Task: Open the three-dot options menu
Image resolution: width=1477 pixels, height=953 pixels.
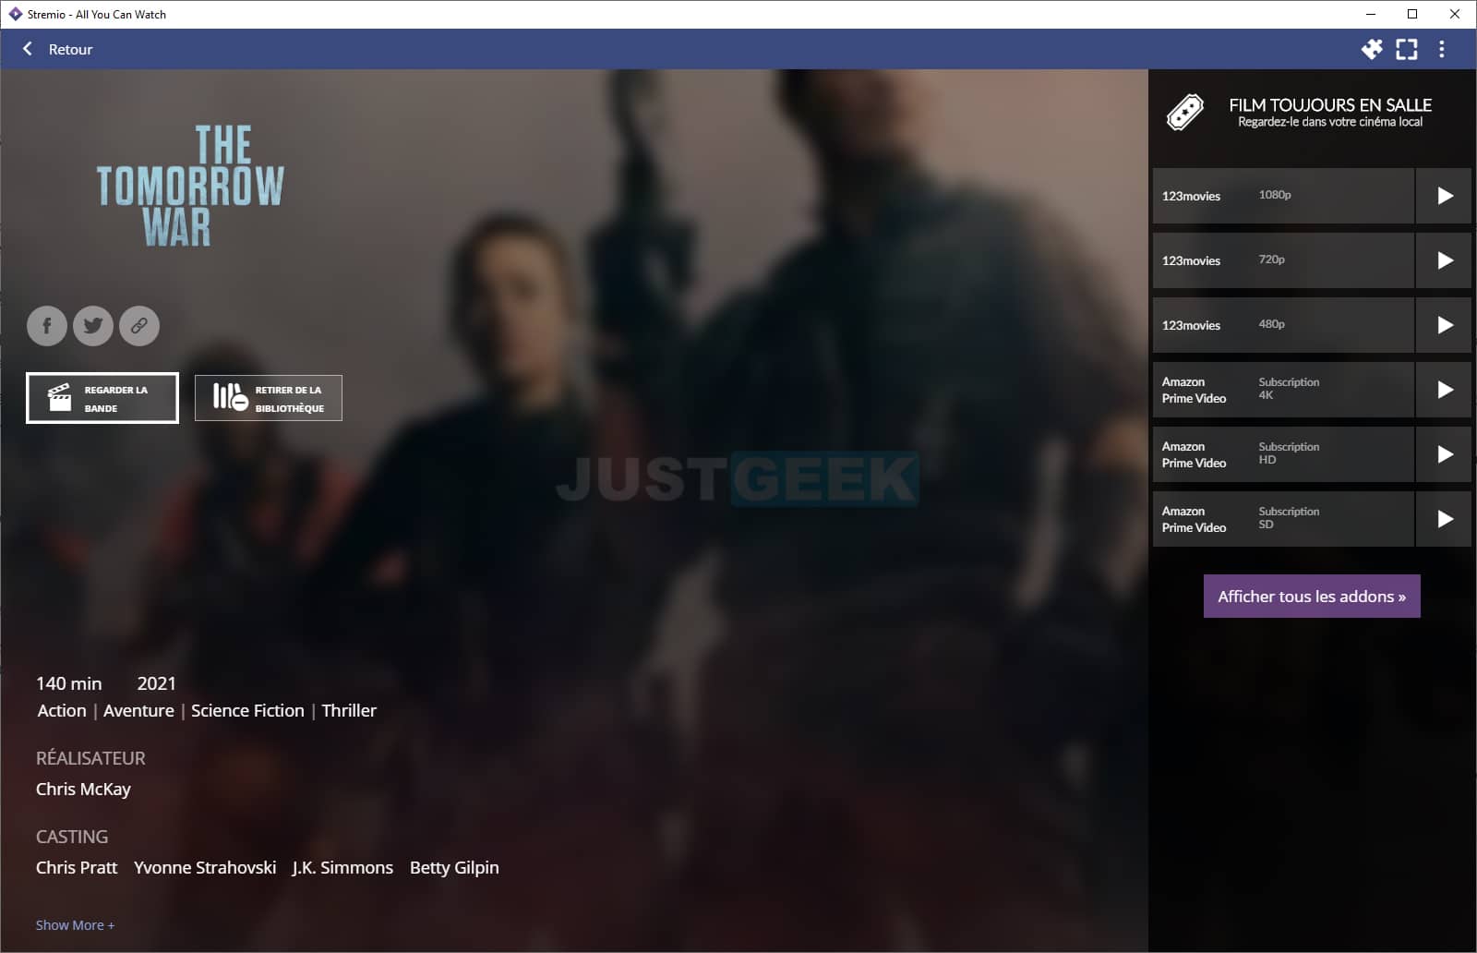Action: [x=1442, y=49]
